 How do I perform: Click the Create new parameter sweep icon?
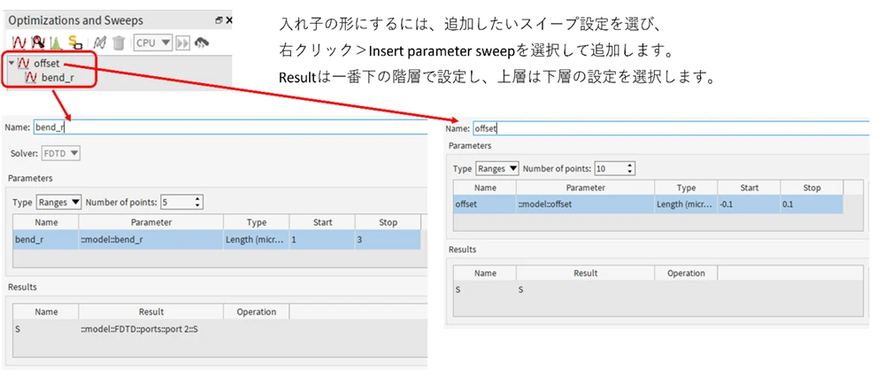(x=19, y=42)
